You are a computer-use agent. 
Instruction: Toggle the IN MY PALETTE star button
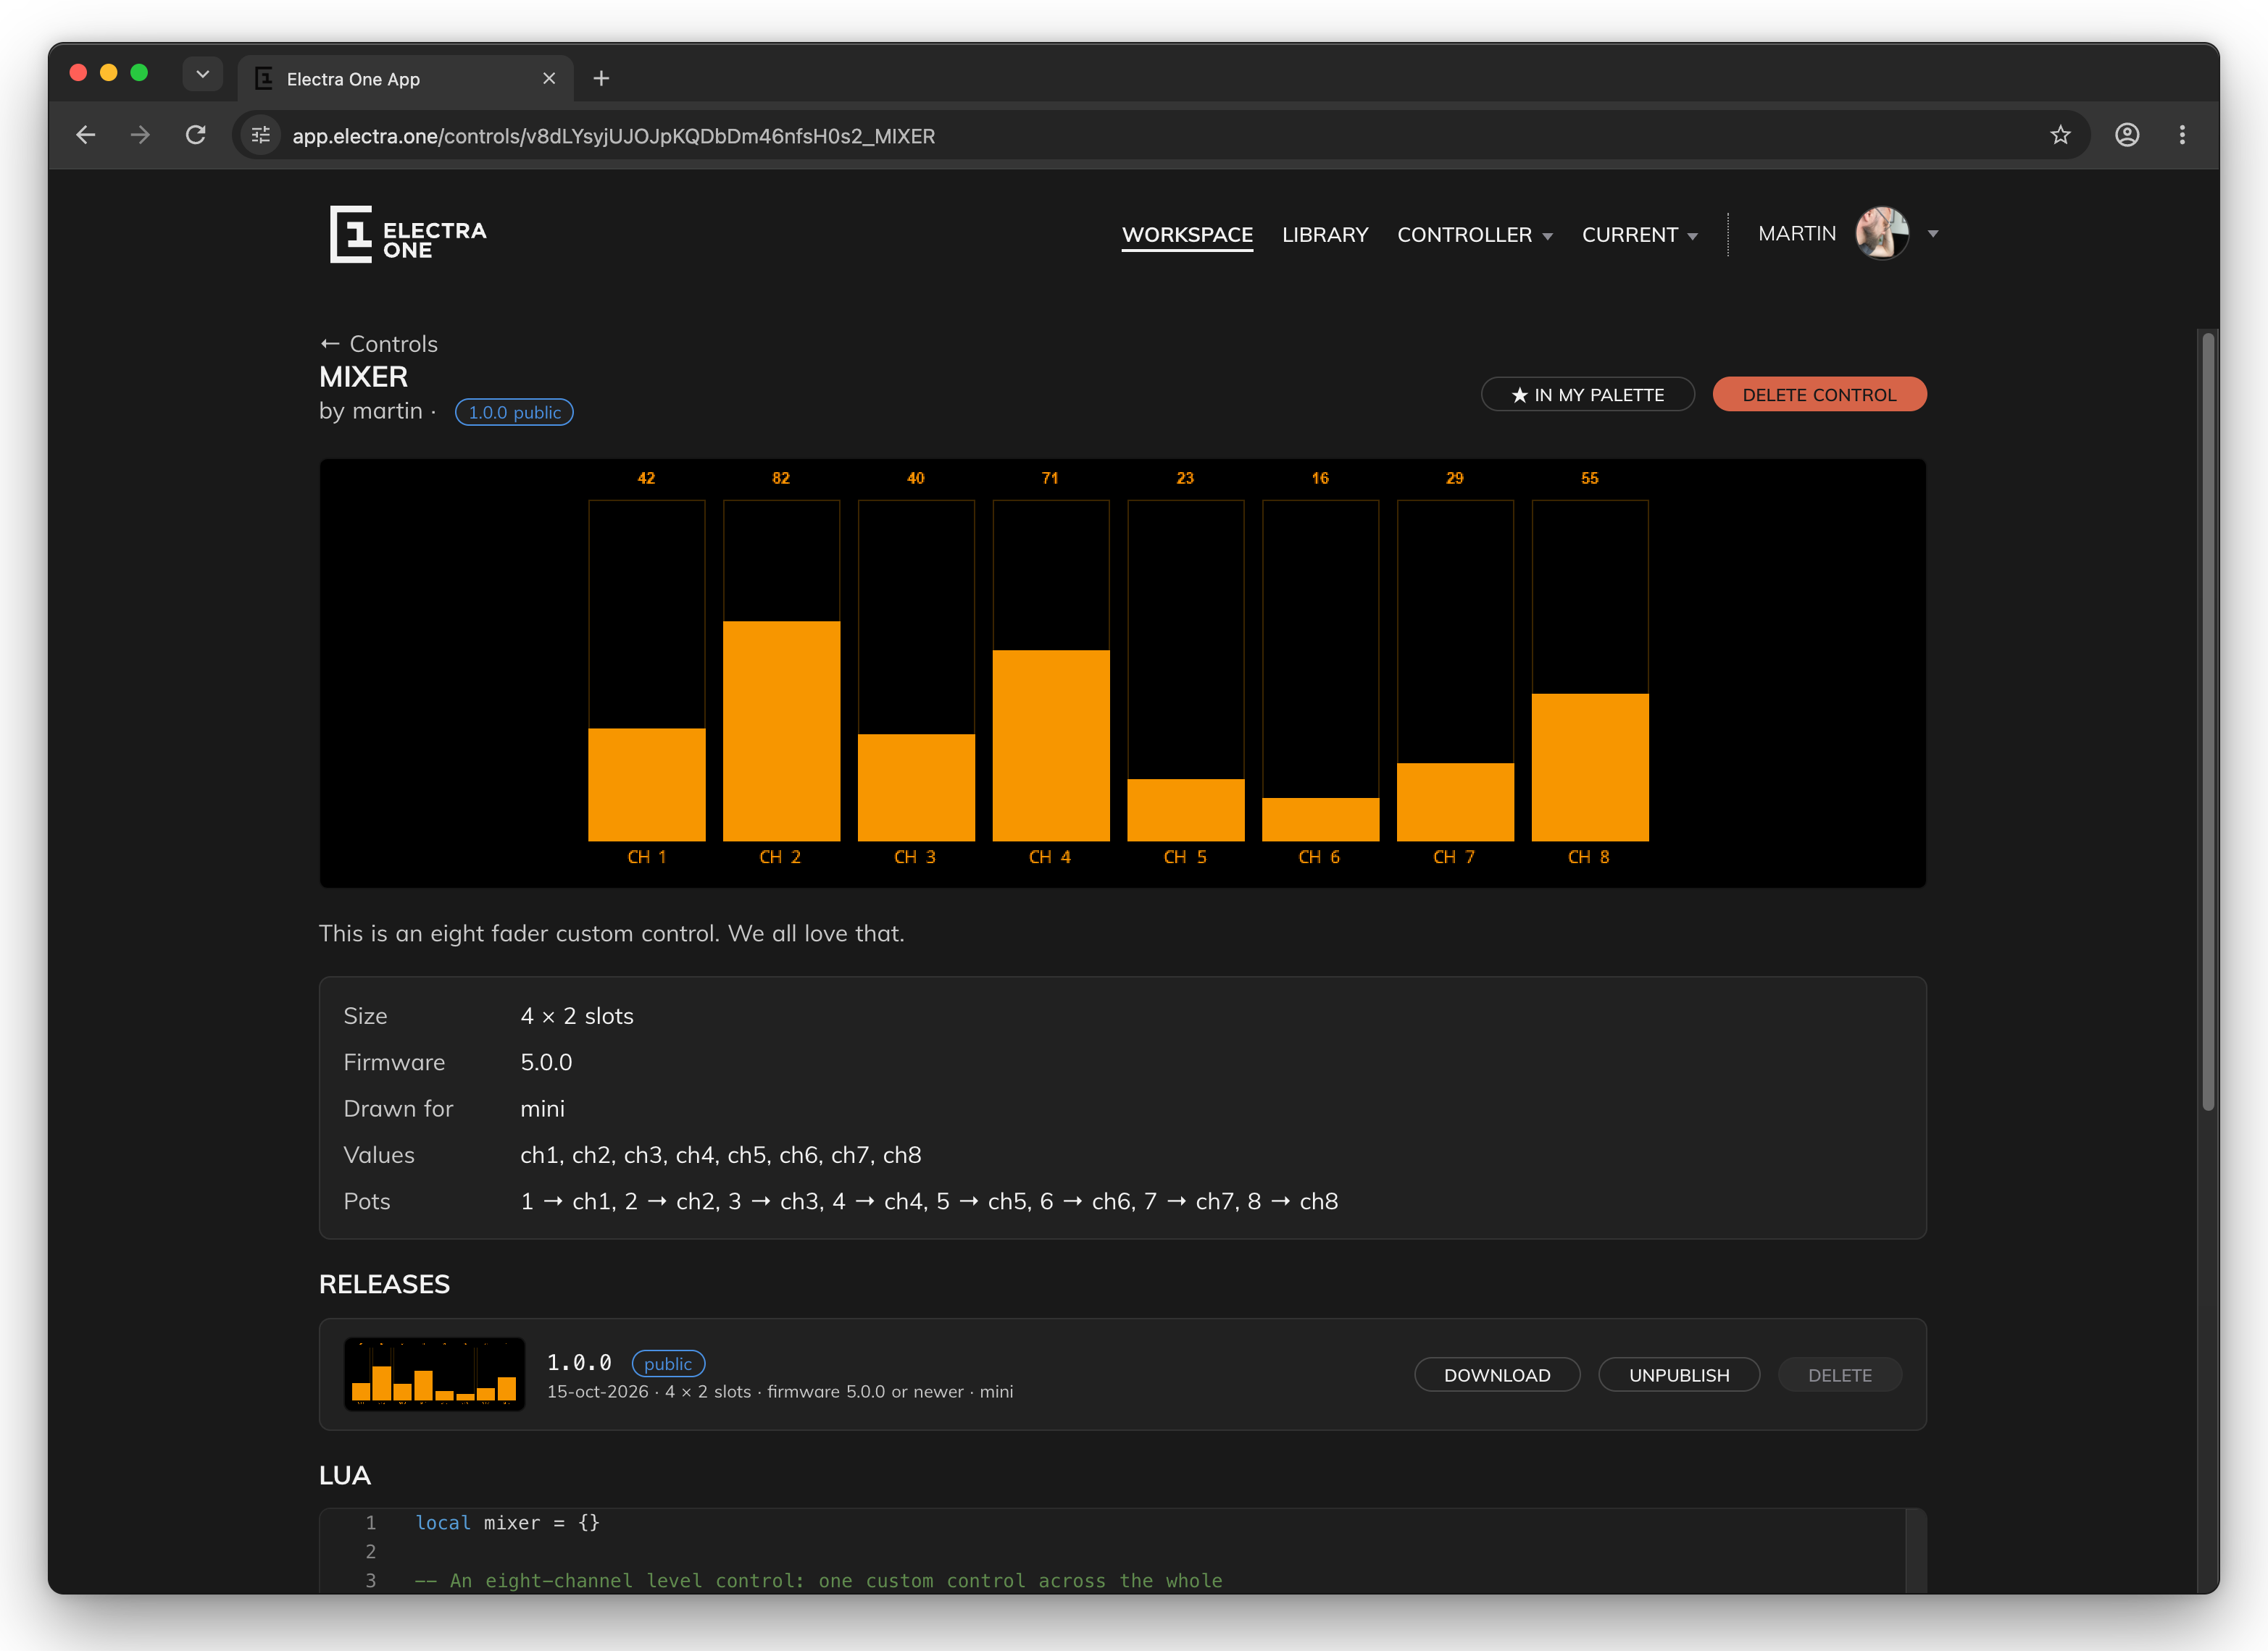point(1588,394)
